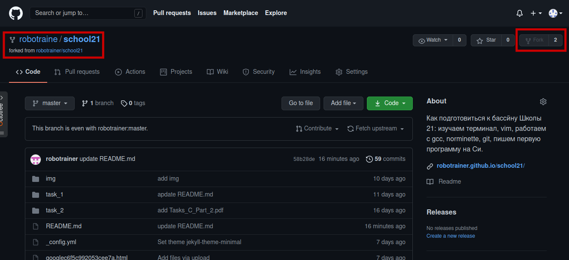The height and width of the screenshot is (260, 569).
Task: Open notifications bell icon
Action: [520, 13]
